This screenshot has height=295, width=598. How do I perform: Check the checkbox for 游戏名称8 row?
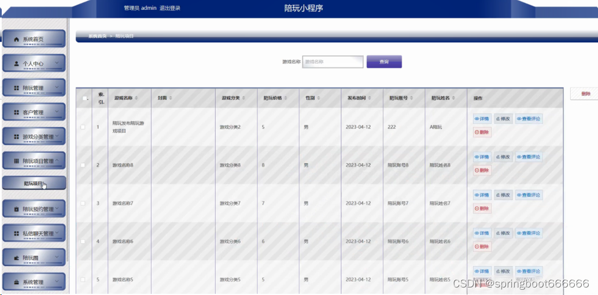(x=83, y=165)
